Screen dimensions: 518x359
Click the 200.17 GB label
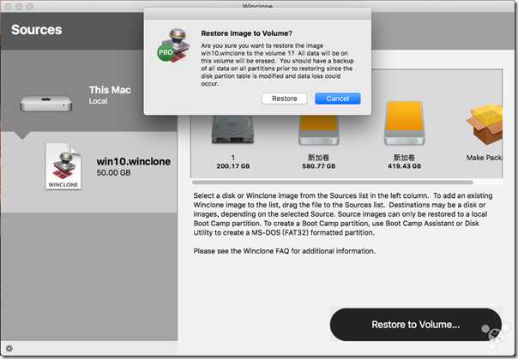pos(233,166)
